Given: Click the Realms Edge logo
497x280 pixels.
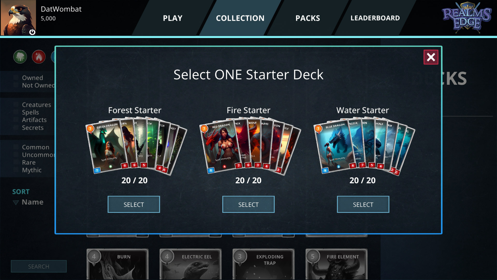Looking at the screenshot, I should [x=466, y=18].
